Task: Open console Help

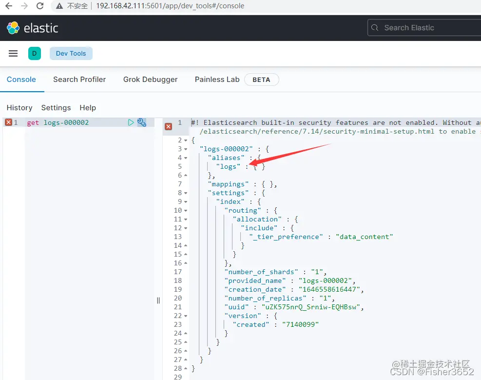Action: tap(88, 108)
